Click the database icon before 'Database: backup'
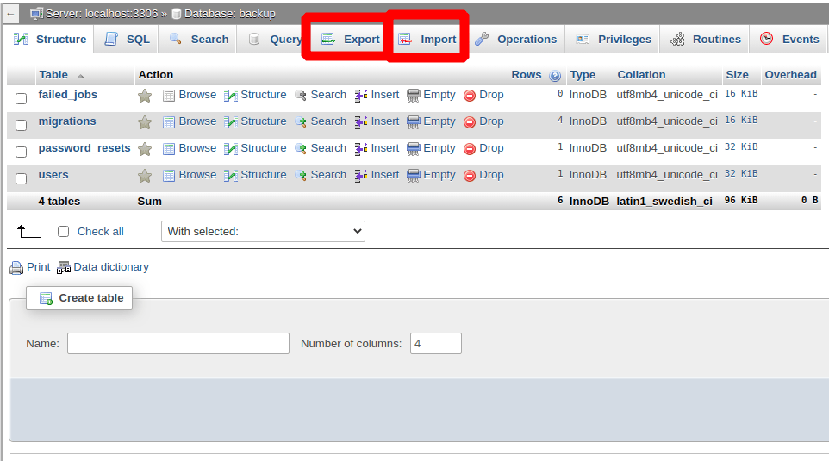The image size is (829, 461). tap(178, 15)
